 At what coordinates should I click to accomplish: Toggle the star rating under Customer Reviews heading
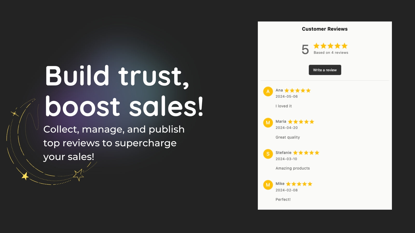(330, 46)
